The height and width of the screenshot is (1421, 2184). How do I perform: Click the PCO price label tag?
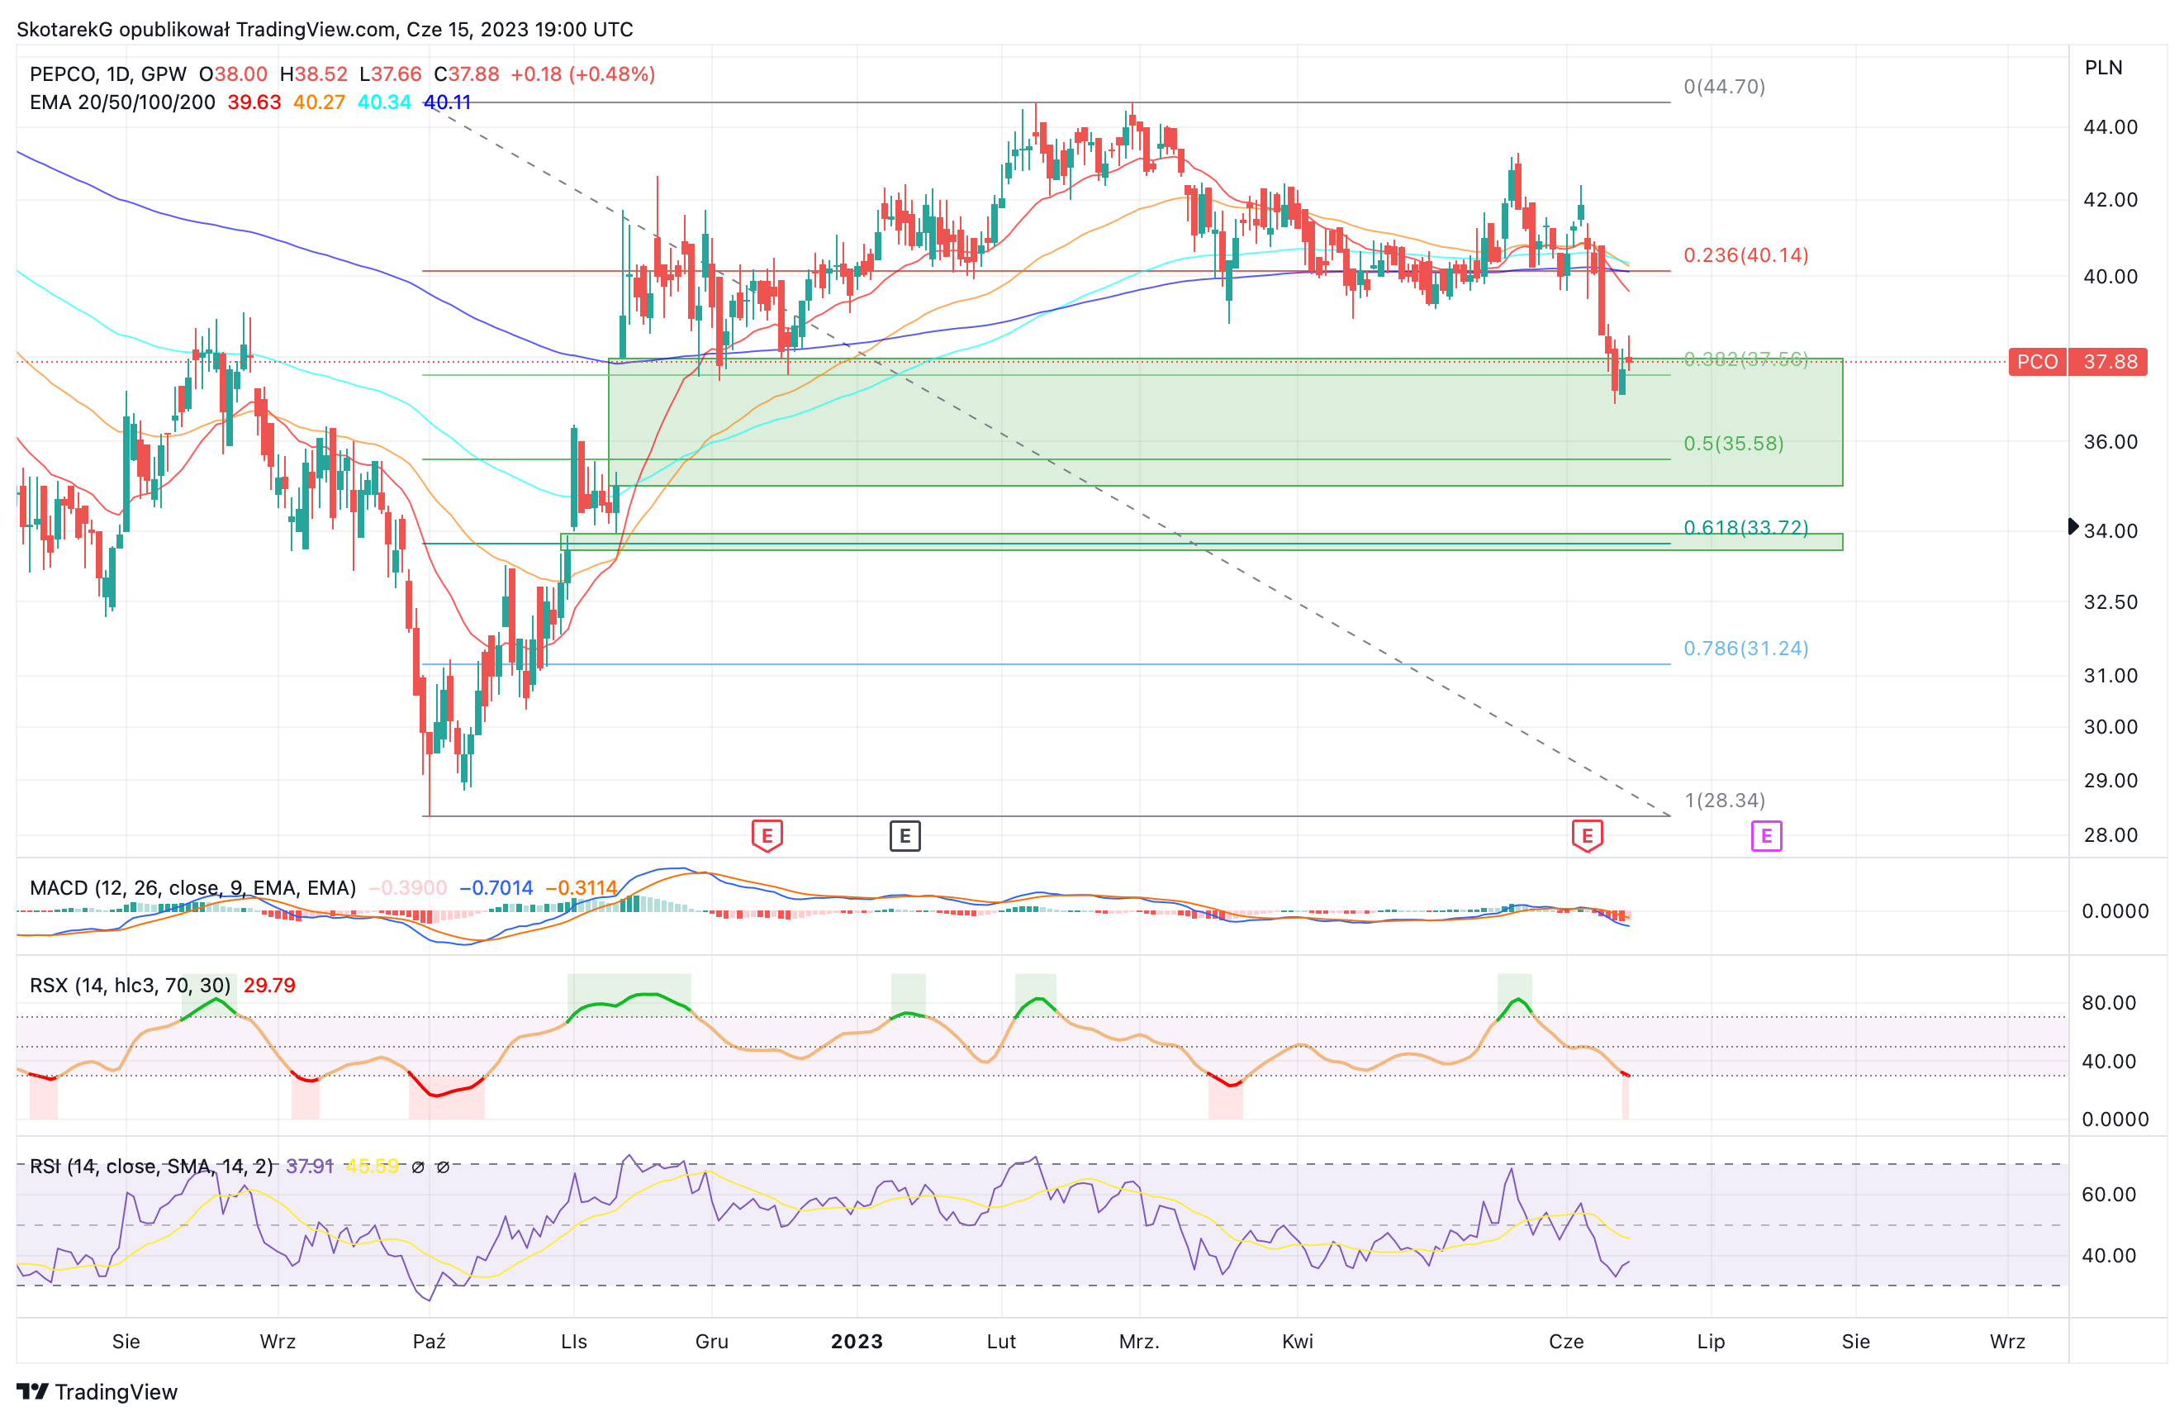click(2077, 362)
